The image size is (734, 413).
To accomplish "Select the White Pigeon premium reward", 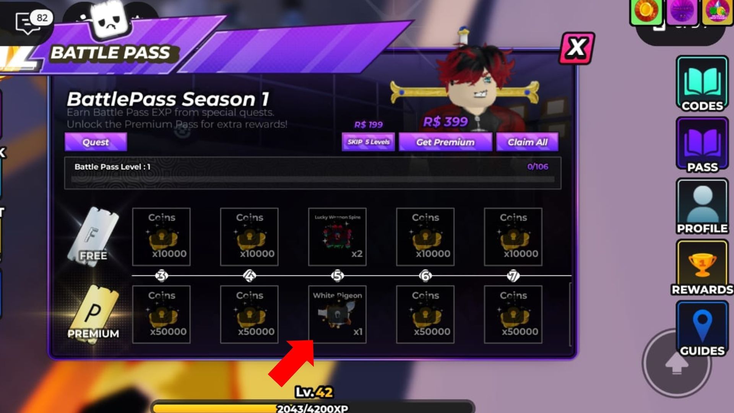I will (x=337, y=314).
